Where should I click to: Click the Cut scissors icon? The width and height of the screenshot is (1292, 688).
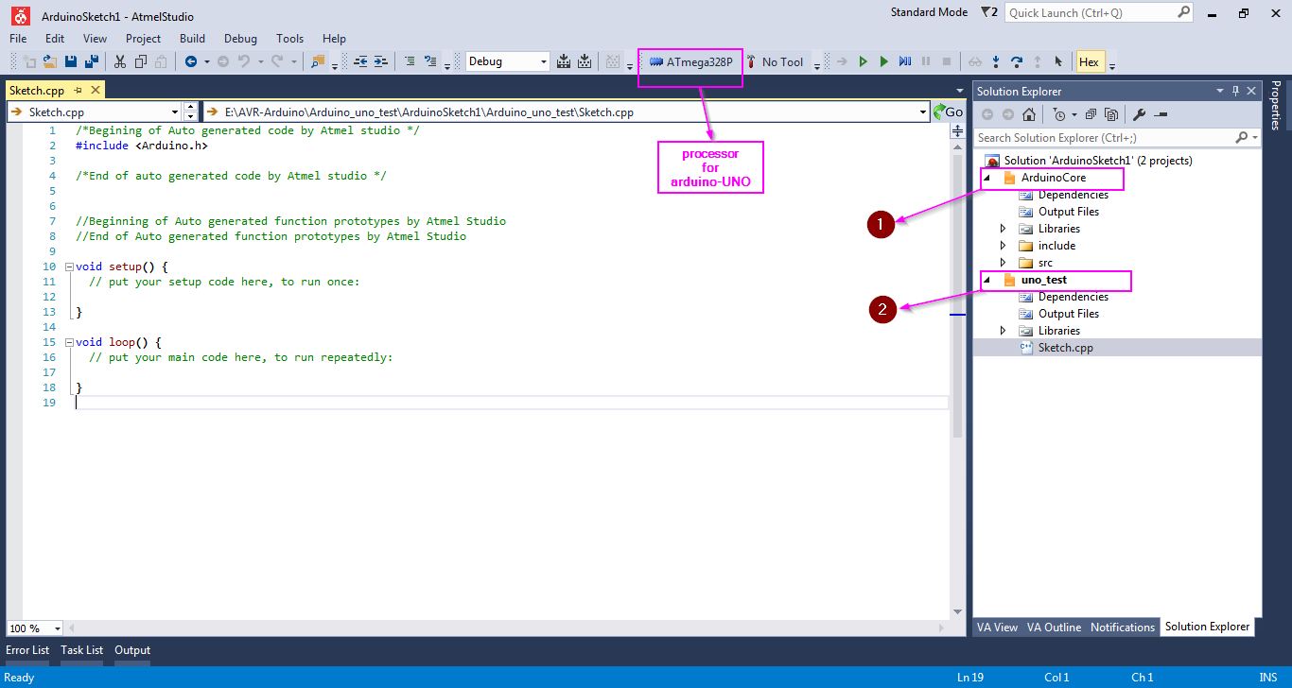(120, 61)
